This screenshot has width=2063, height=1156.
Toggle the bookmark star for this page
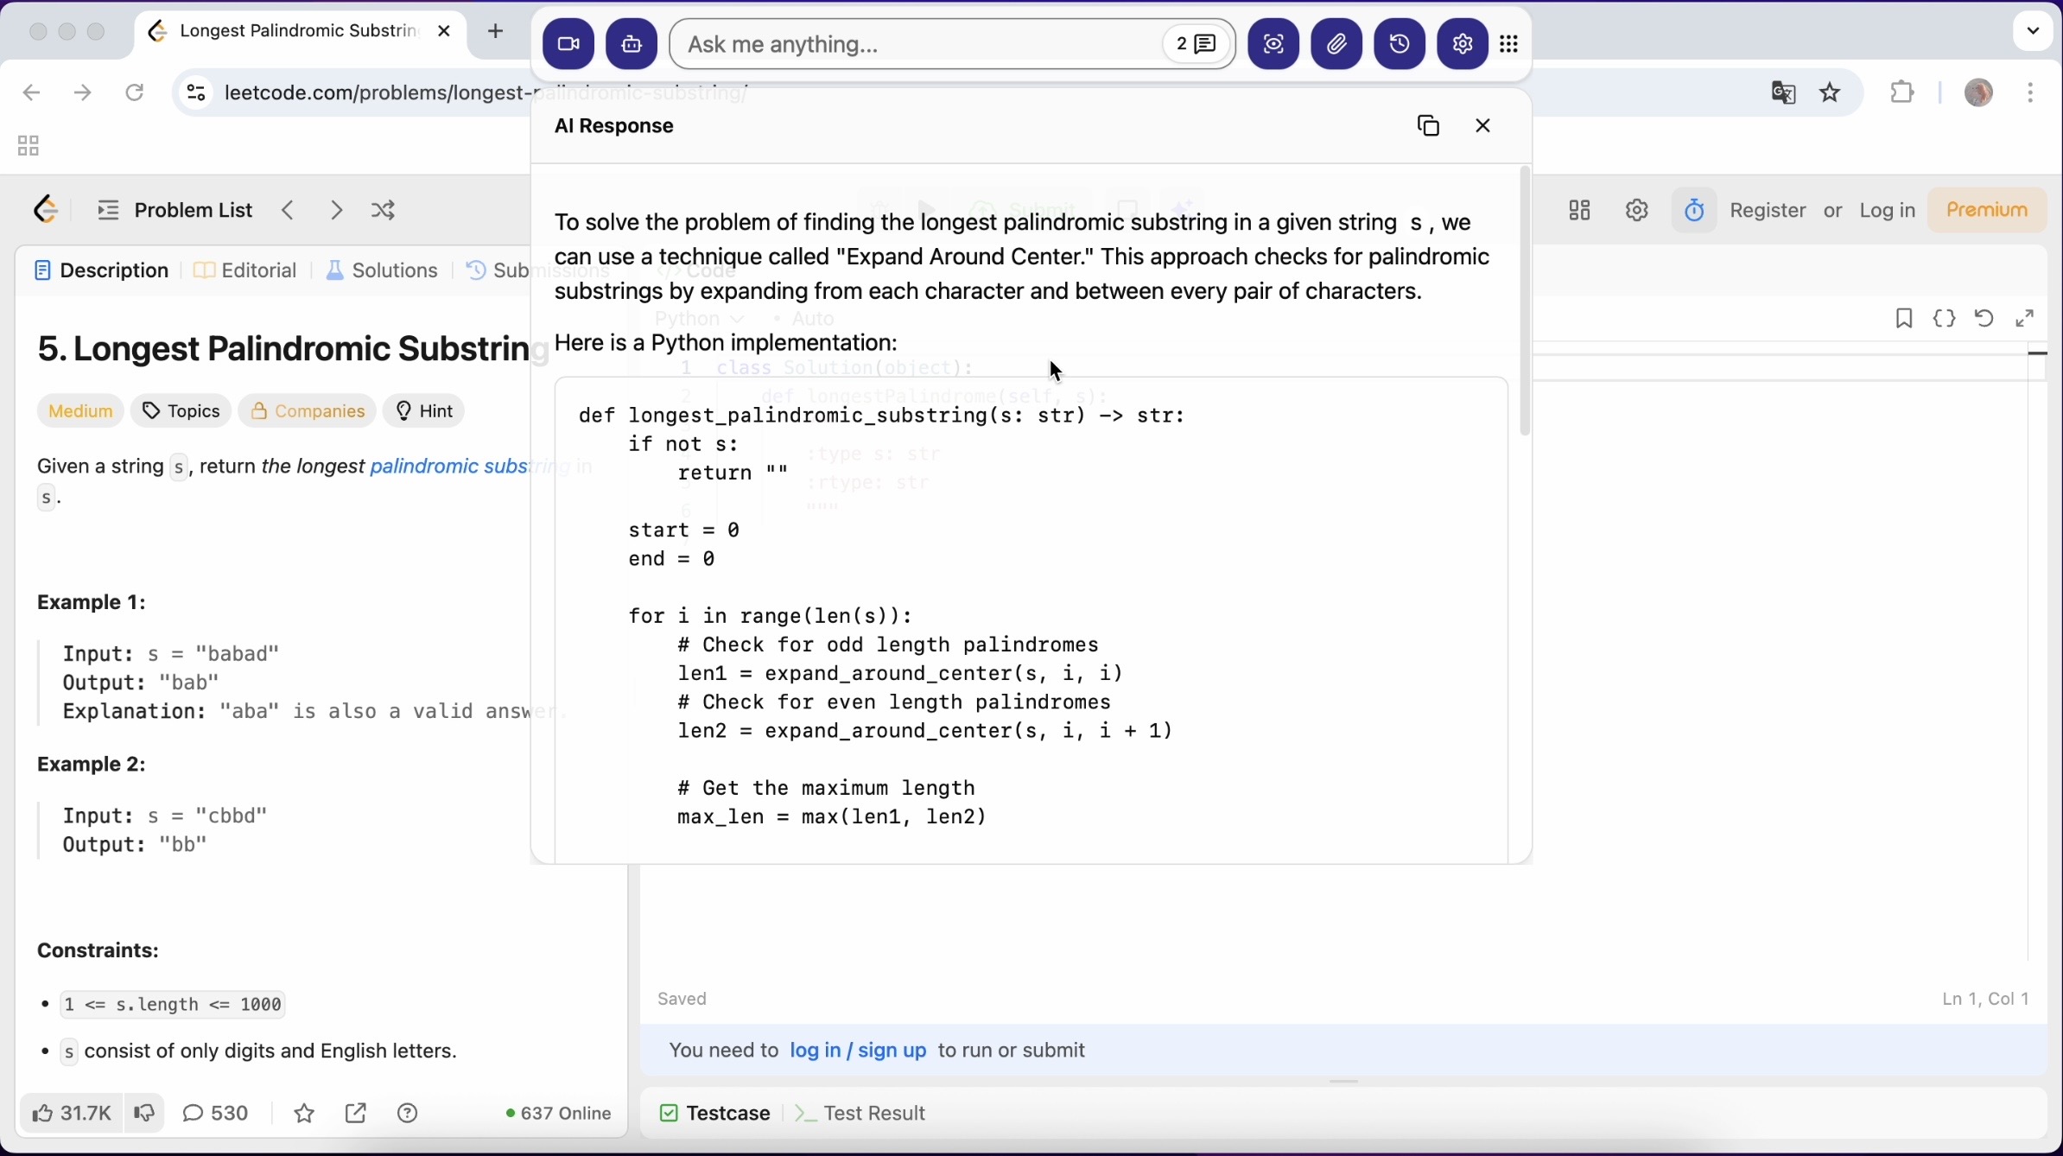1831,92
